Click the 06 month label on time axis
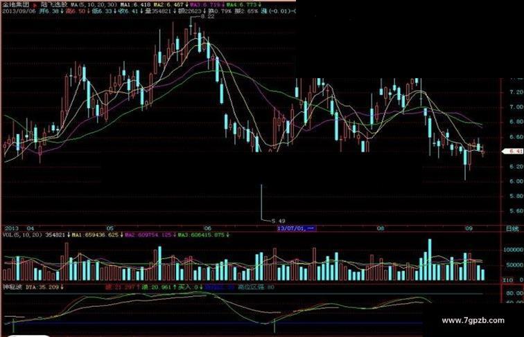Screen dimensions: 524x337 (x=208, y=228)
